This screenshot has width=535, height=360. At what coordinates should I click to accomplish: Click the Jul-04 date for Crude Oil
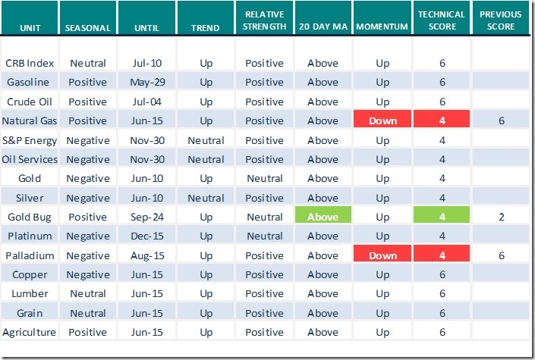(146, 102)
